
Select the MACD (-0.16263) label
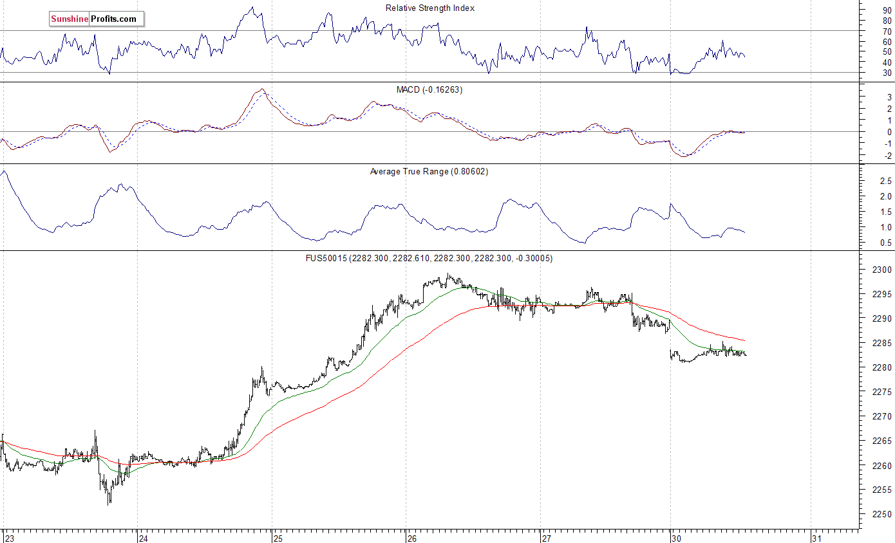(429, 89)
